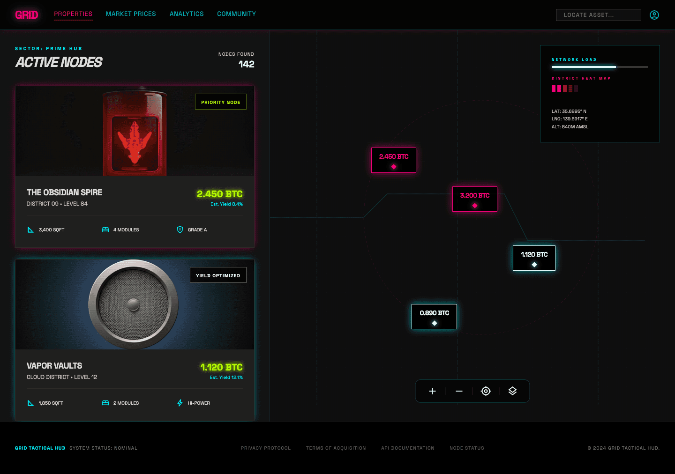675x474 pixels.
Task: Click the Priority Node badge
Action: click(x=220, y=102)
